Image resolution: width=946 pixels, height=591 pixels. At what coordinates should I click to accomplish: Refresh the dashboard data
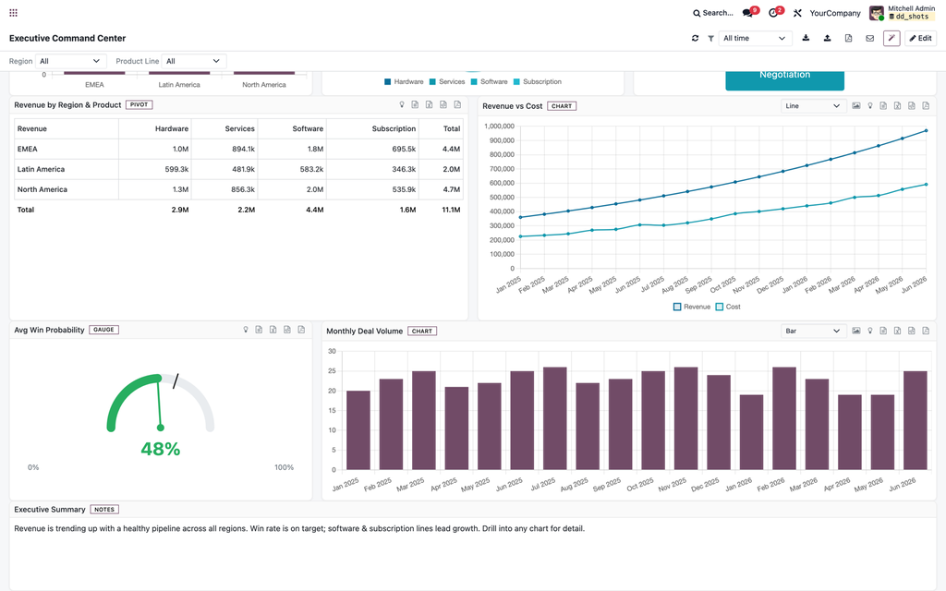click(x=695, y=38)
